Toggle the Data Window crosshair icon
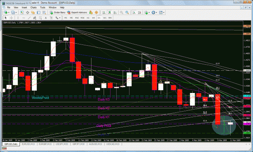This screenshot has height=152, width=253. tap(28, 13)
